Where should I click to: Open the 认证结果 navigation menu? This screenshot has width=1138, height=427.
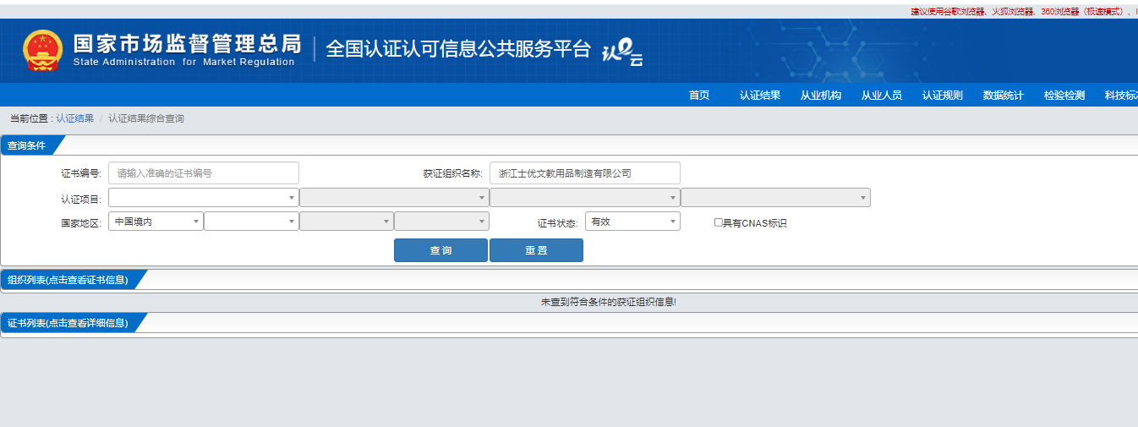(760, 96)
